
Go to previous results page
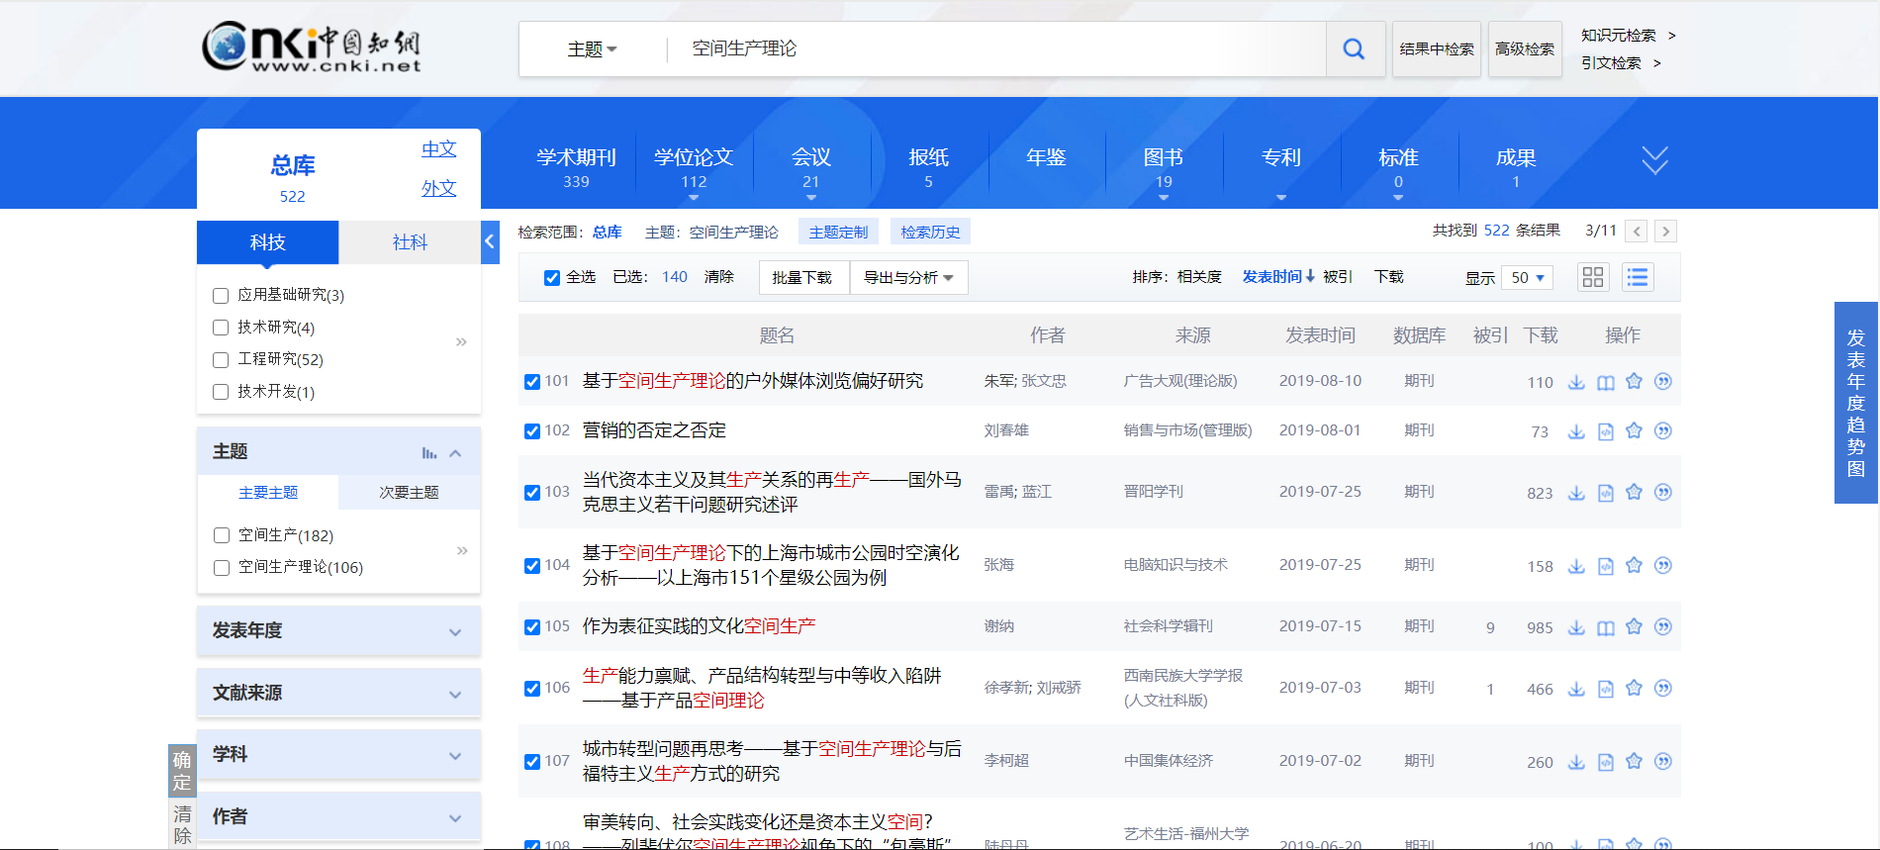[x=1638, y=232]
